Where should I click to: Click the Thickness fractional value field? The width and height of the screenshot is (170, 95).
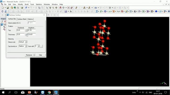[21, 35]
